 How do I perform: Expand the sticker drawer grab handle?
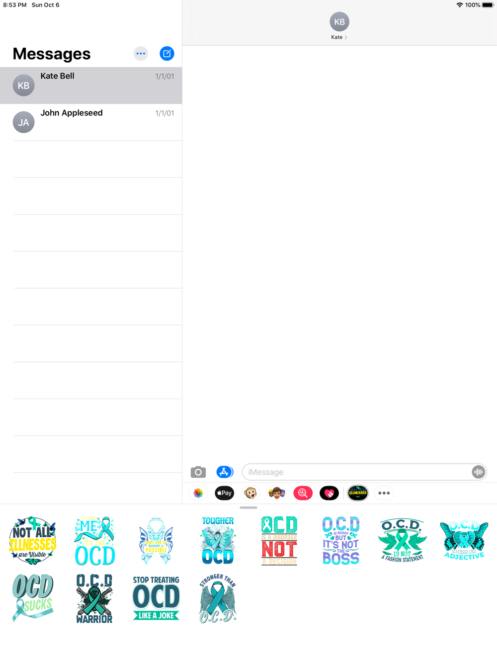248,507
